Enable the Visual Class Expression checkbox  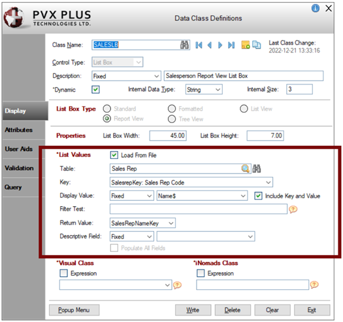pyautogui.click(x=63, y=273)
